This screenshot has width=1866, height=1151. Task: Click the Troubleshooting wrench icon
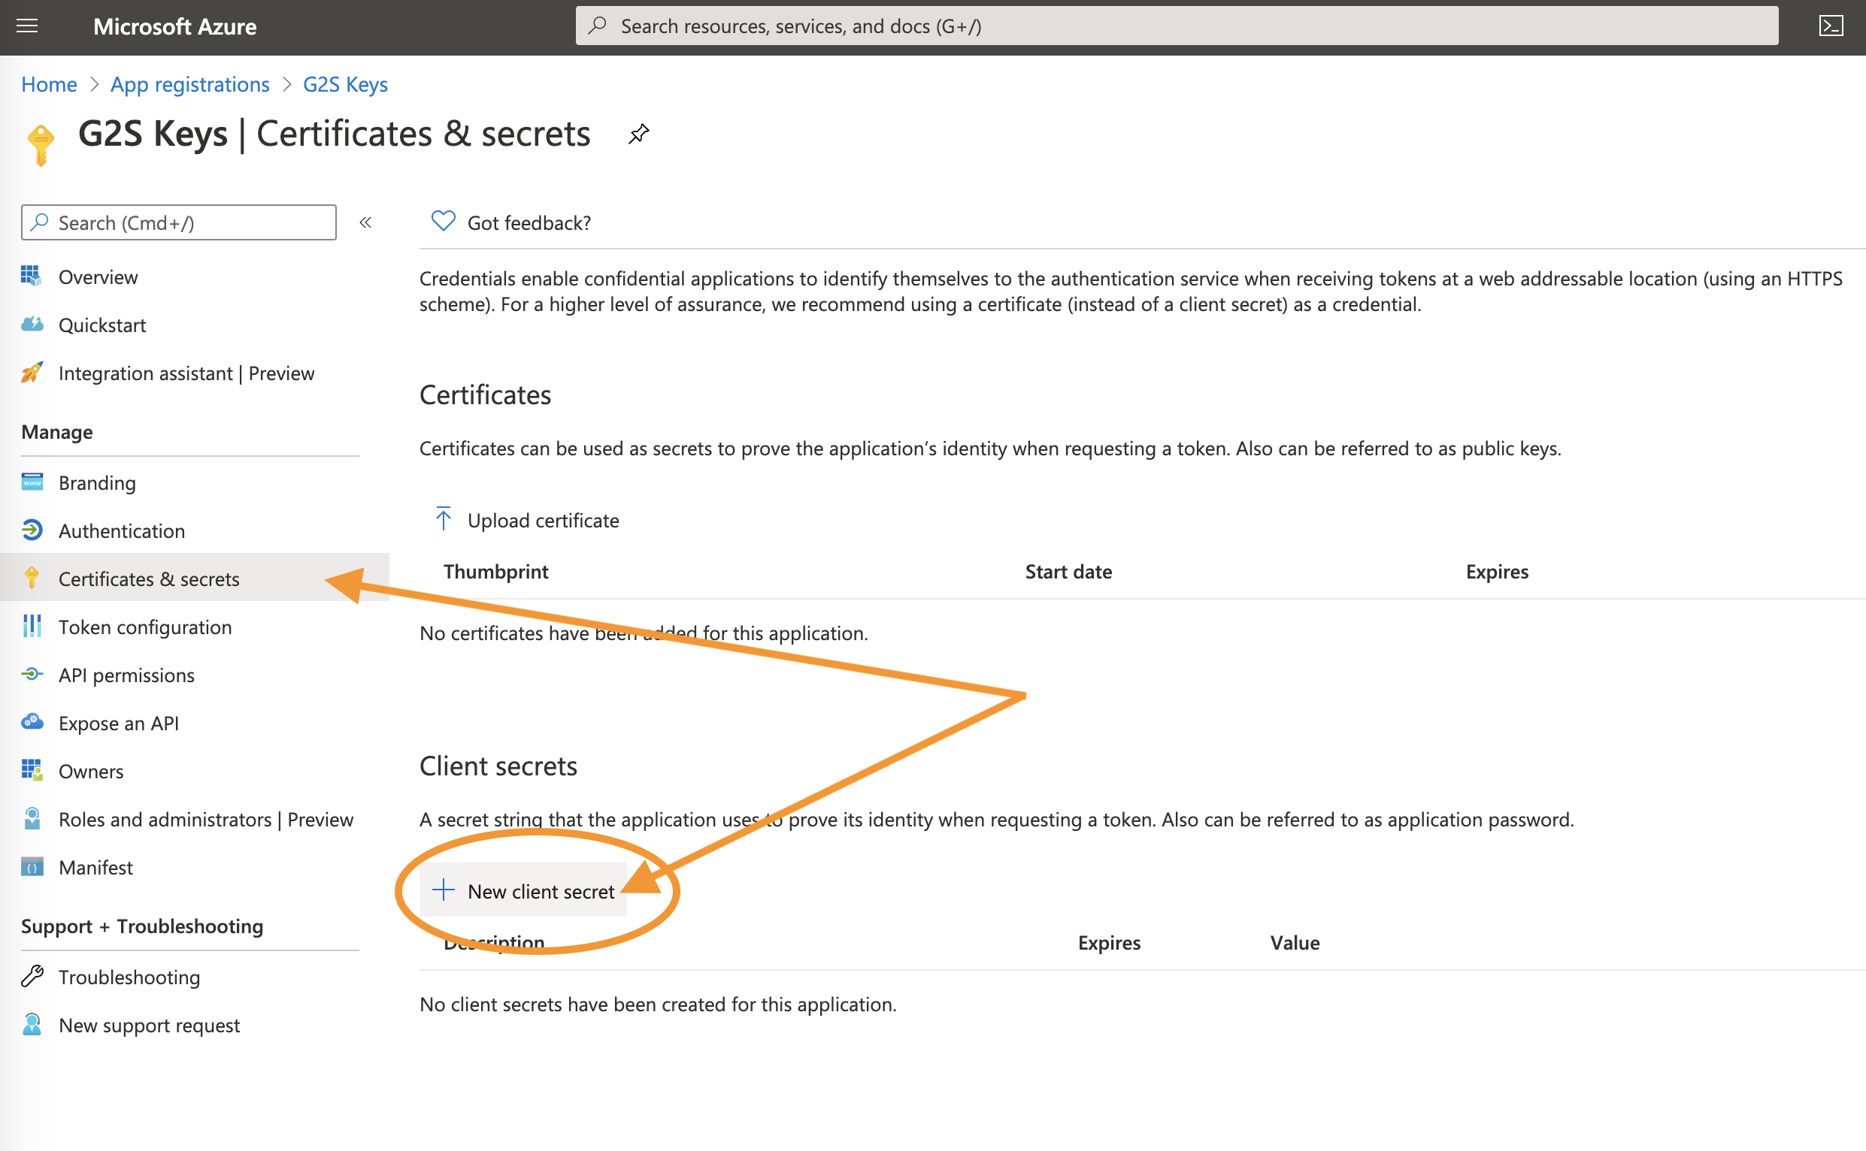pyautogui.click(x=32, y=976)
